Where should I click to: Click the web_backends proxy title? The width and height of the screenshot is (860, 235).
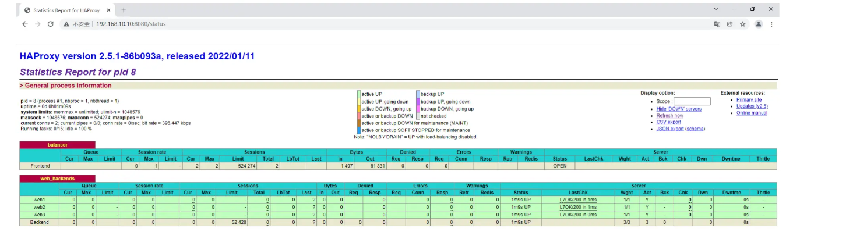(57, 179)
